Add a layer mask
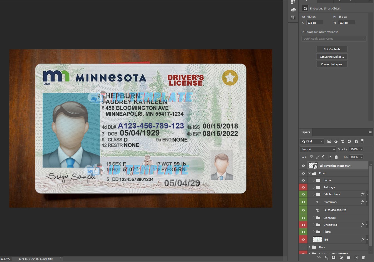Image resolution: width=374 pixels, height=262 pixels. coord(334,258)
